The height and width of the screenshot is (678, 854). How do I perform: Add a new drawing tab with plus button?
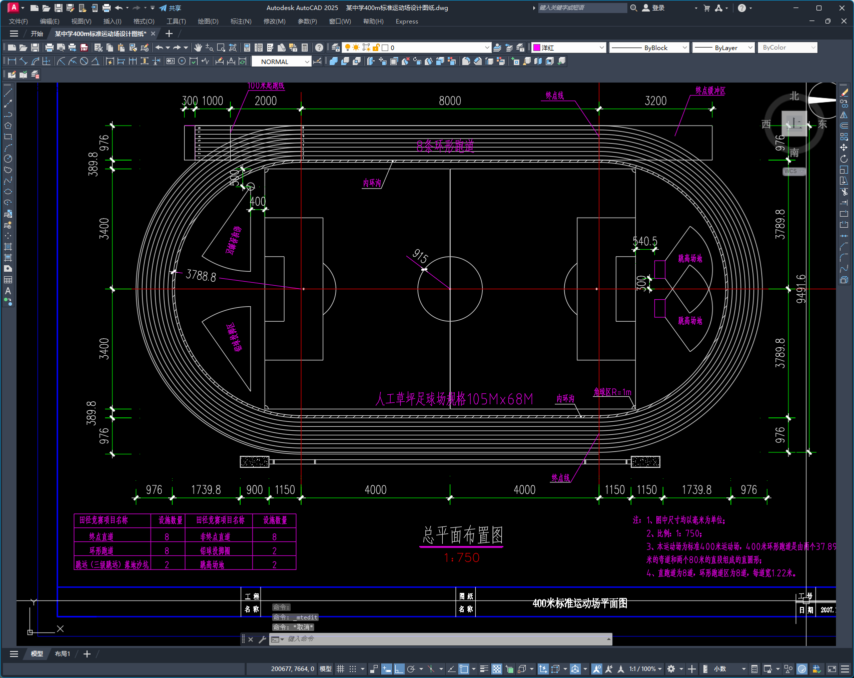point(169,34)
